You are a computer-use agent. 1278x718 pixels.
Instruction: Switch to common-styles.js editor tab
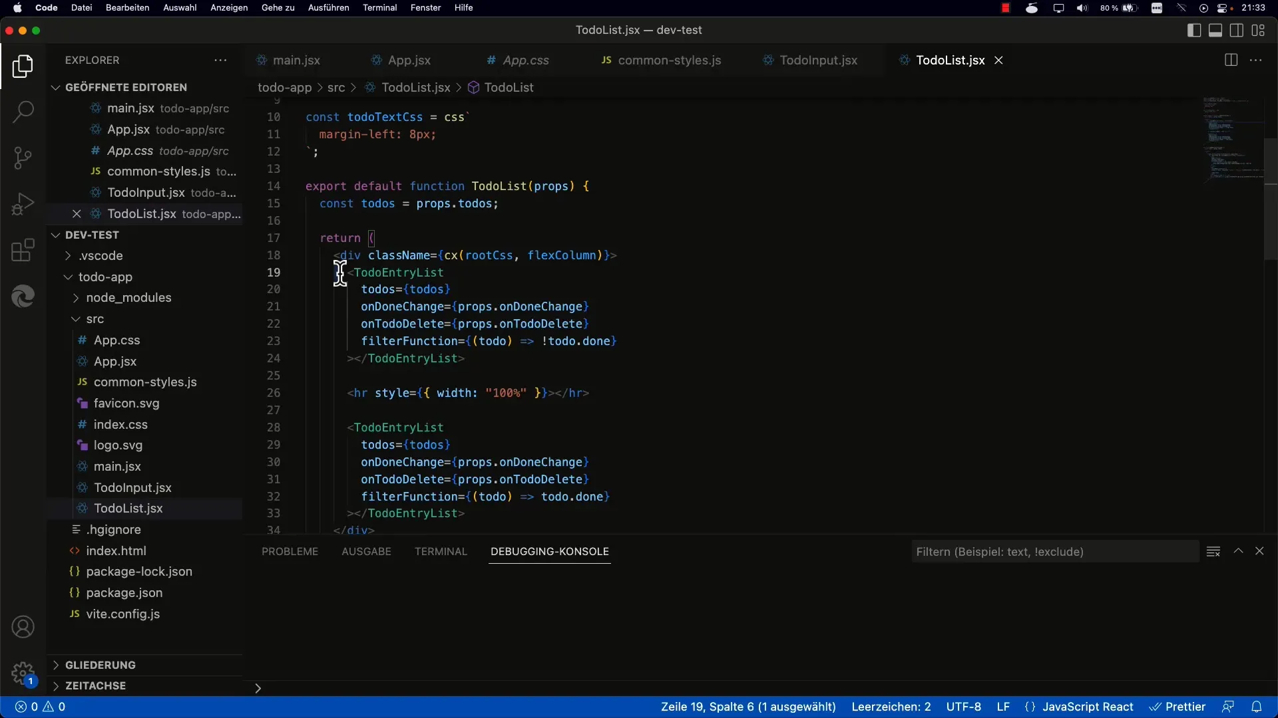tap(669, 60)
